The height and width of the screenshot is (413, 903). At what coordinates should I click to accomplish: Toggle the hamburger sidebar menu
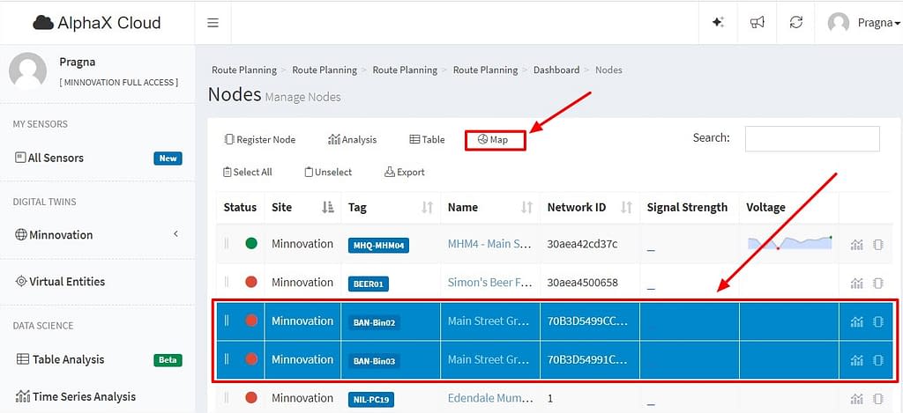pyautogui.click(x=213, y=23)
